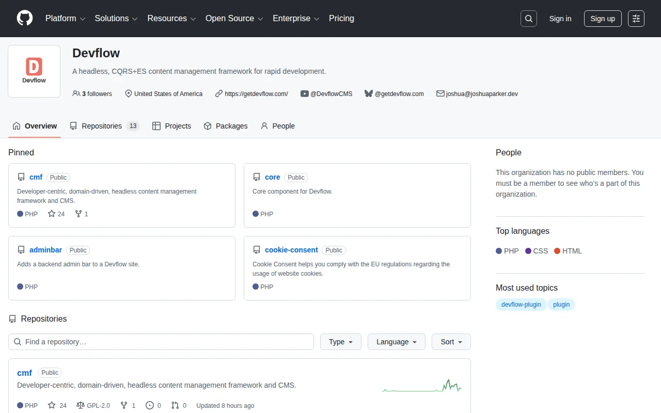Open the @getdevflow.com Bluesky link
The height and width of the screenshot is (413, 661).
[399, 94]
